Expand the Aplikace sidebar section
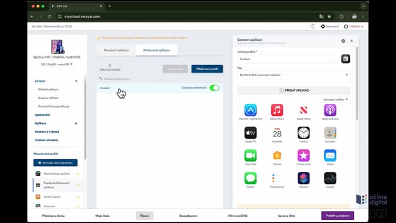Screen dimensions: 396x223 tap(56, 123)
